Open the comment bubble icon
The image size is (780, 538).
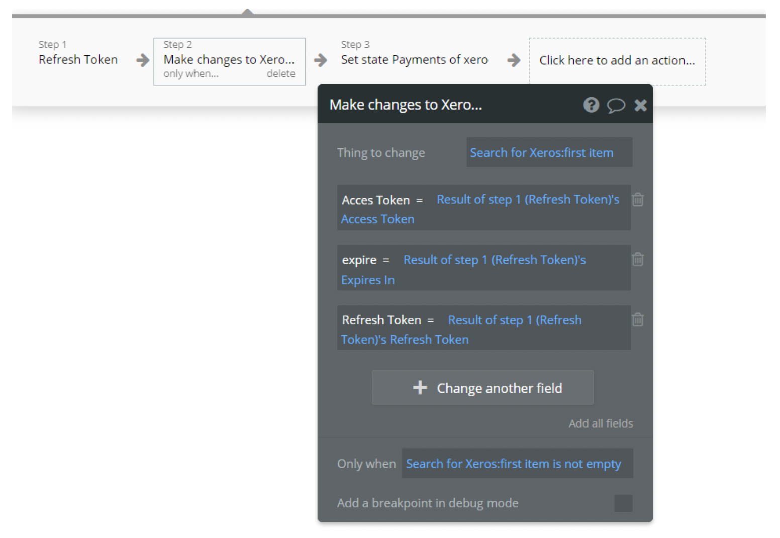[x=616, y=105]
